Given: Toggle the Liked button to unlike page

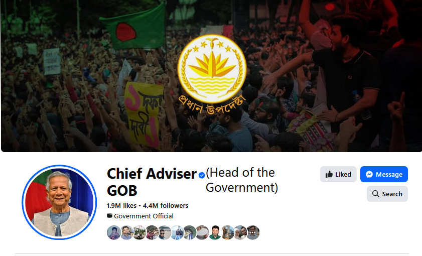Looking at the screenshot, I should click(x=338, y=174).
